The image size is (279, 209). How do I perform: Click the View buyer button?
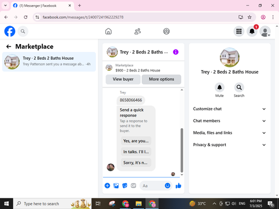point(123,79)
